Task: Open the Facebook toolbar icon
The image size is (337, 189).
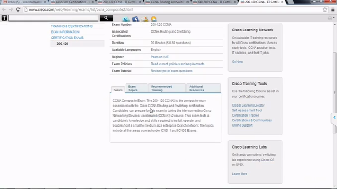Action: pyautogui.click(x=135, y=19)
